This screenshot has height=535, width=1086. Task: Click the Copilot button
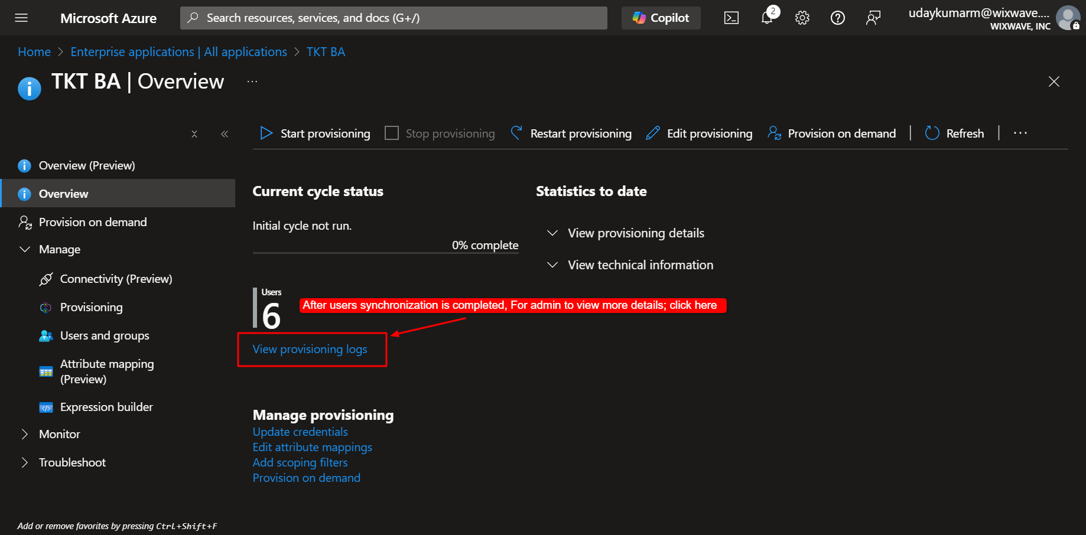click(x=661, y=18)
